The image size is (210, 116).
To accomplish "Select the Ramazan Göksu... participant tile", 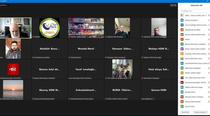I will click(x=123, y=49).
